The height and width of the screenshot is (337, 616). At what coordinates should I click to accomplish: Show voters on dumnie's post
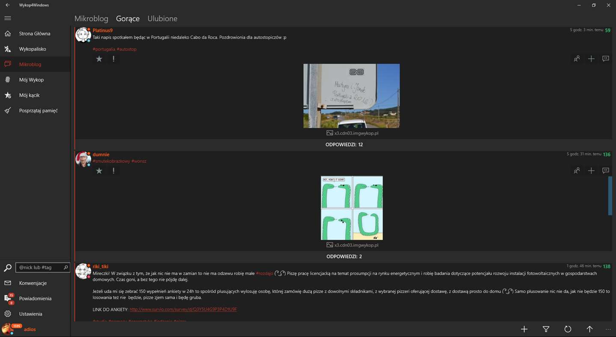(x=577, y=171)
